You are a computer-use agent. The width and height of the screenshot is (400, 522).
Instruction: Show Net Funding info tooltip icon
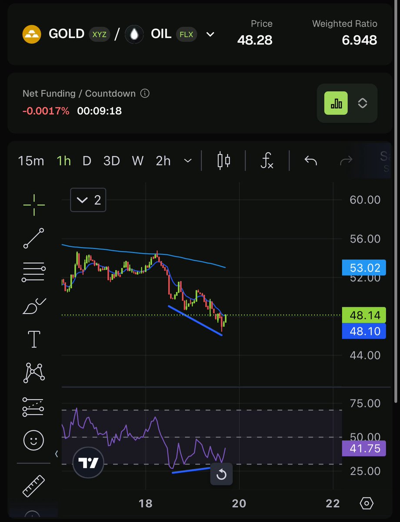point(145,94)
